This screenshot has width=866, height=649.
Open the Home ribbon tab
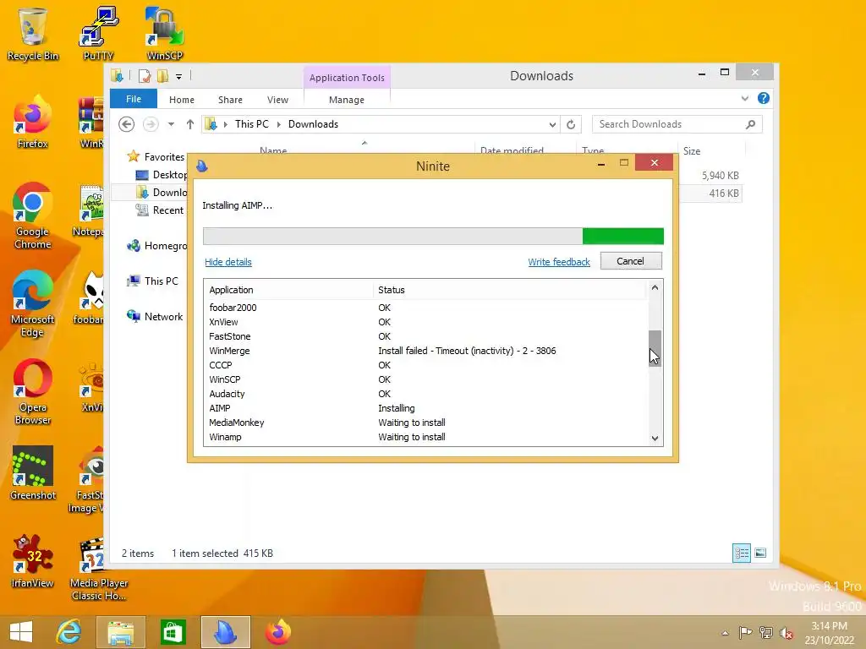click(182, 100)
